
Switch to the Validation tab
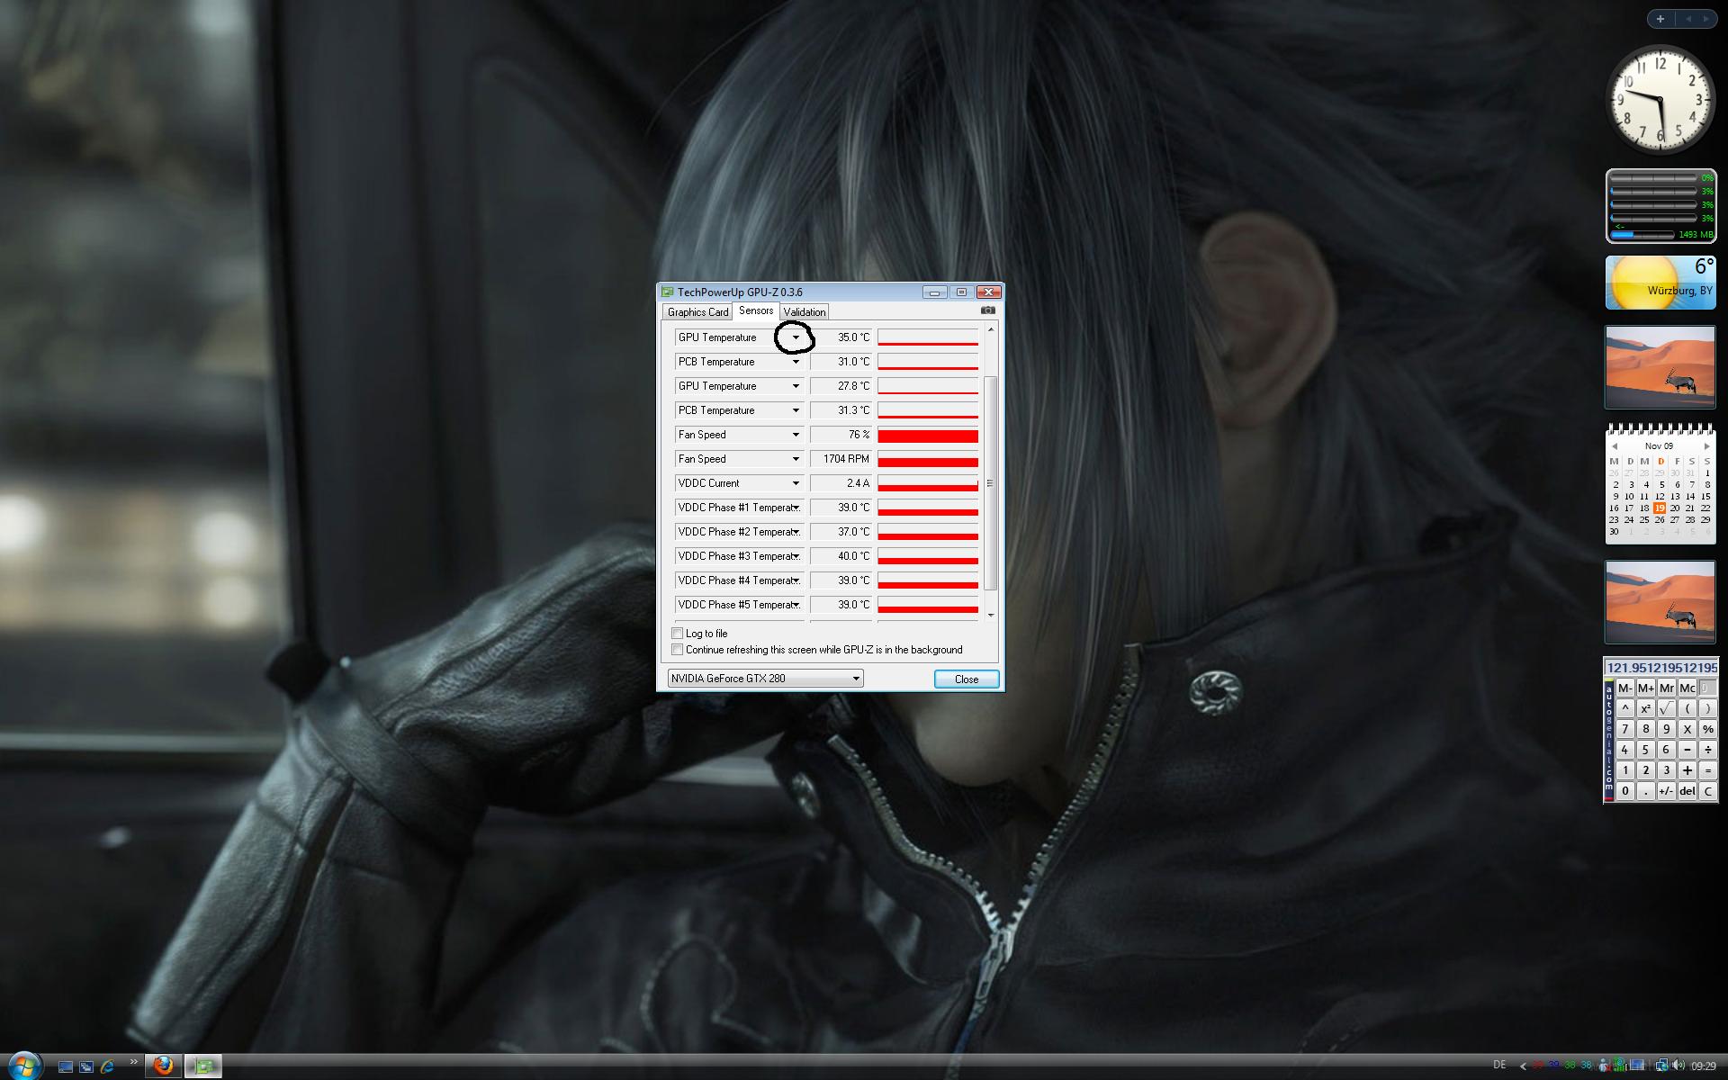click(x=804, y=312)
